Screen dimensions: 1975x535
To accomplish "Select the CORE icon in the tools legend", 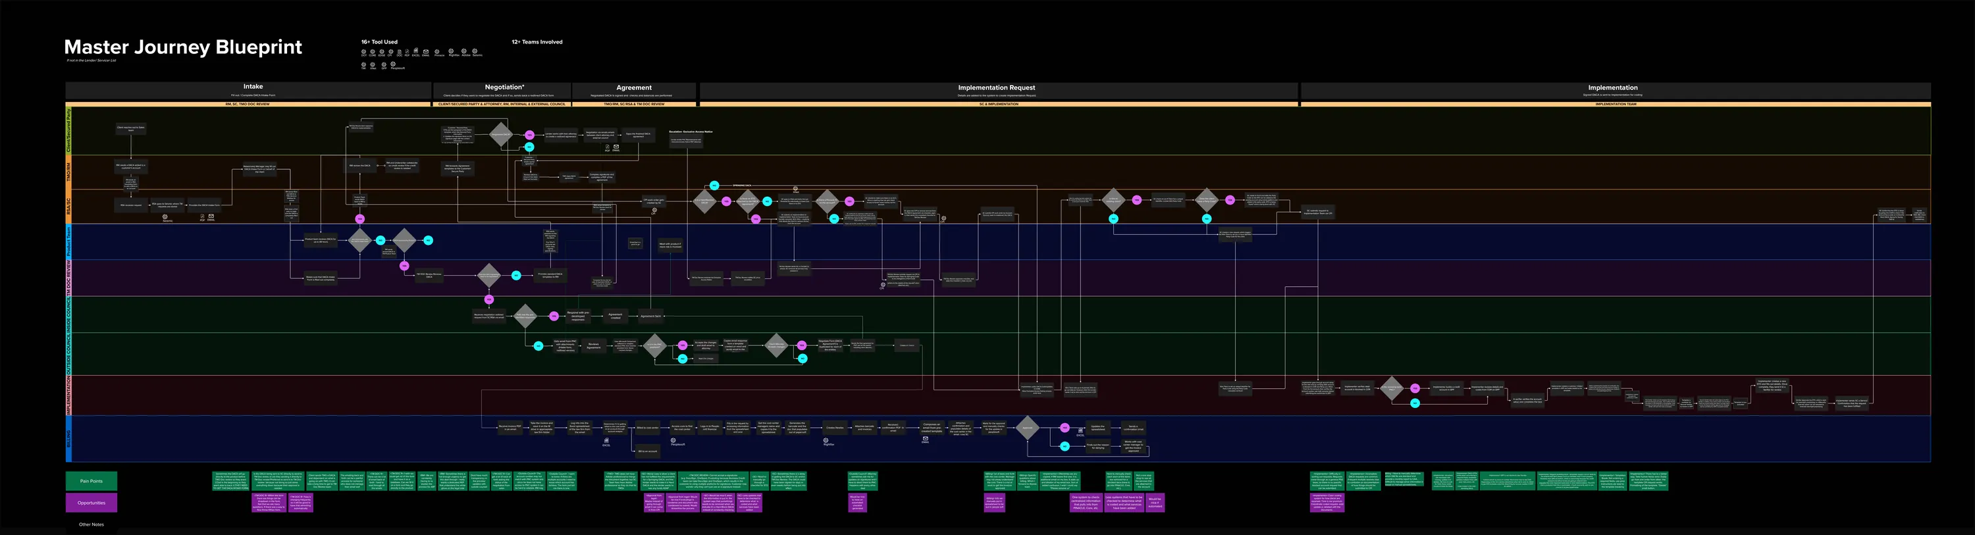I will (x=373, y=51).
